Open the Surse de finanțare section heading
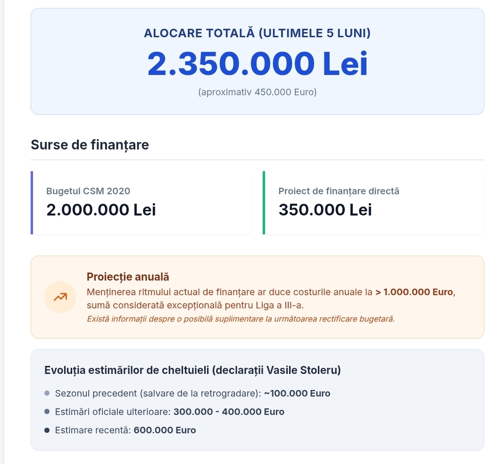499x464 pixels. [x=90, y=145]
